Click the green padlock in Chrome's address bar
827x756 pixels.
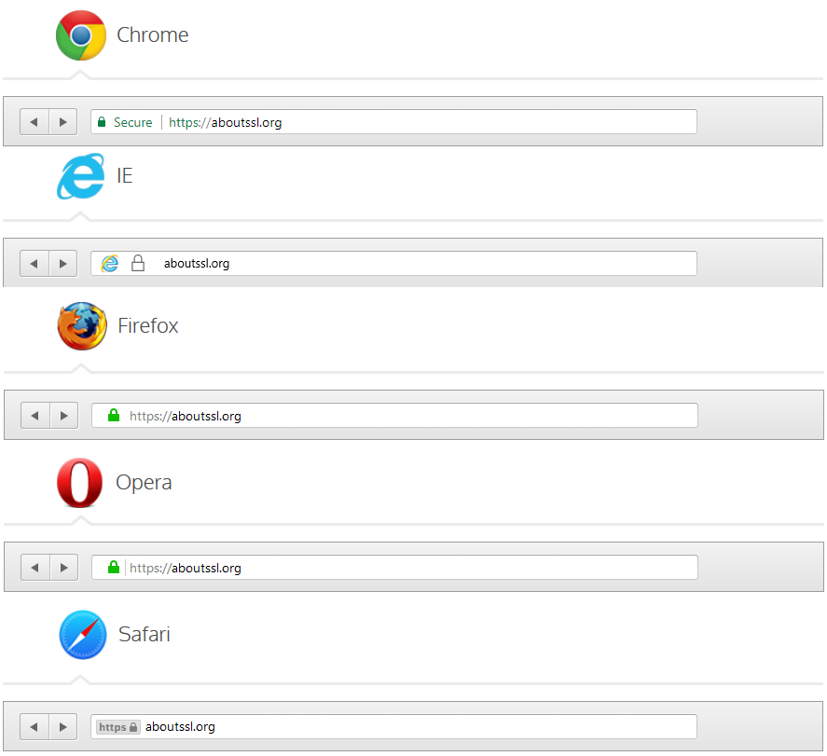coord(102,122)
